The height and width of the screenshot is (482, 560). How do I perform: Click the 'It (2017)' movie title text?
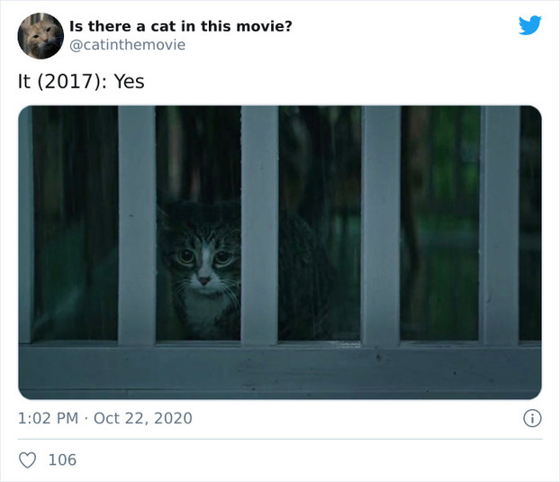click(x=59, y=81)
